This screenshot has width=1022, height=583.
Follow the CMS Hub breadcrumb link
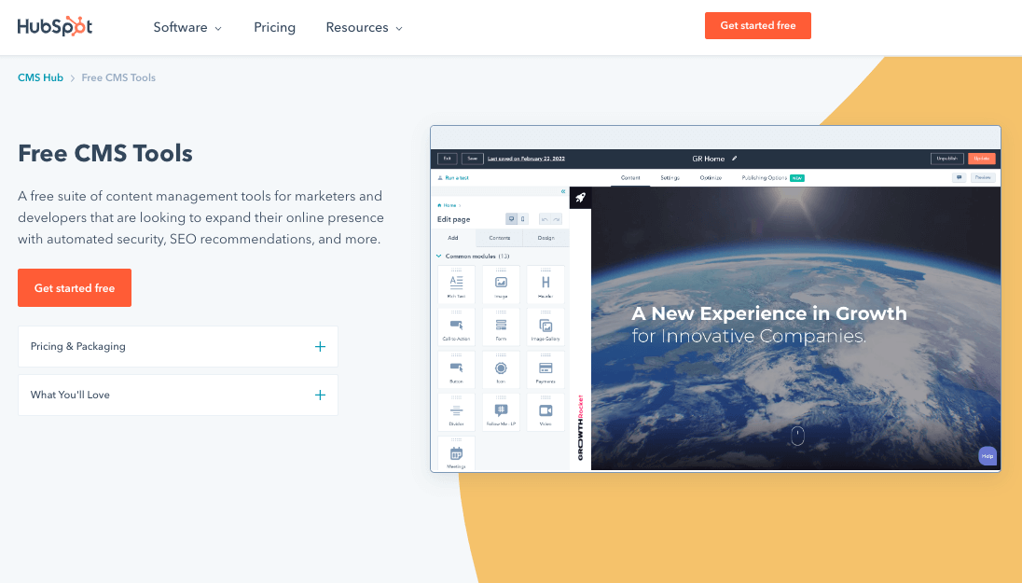[40, 77]
